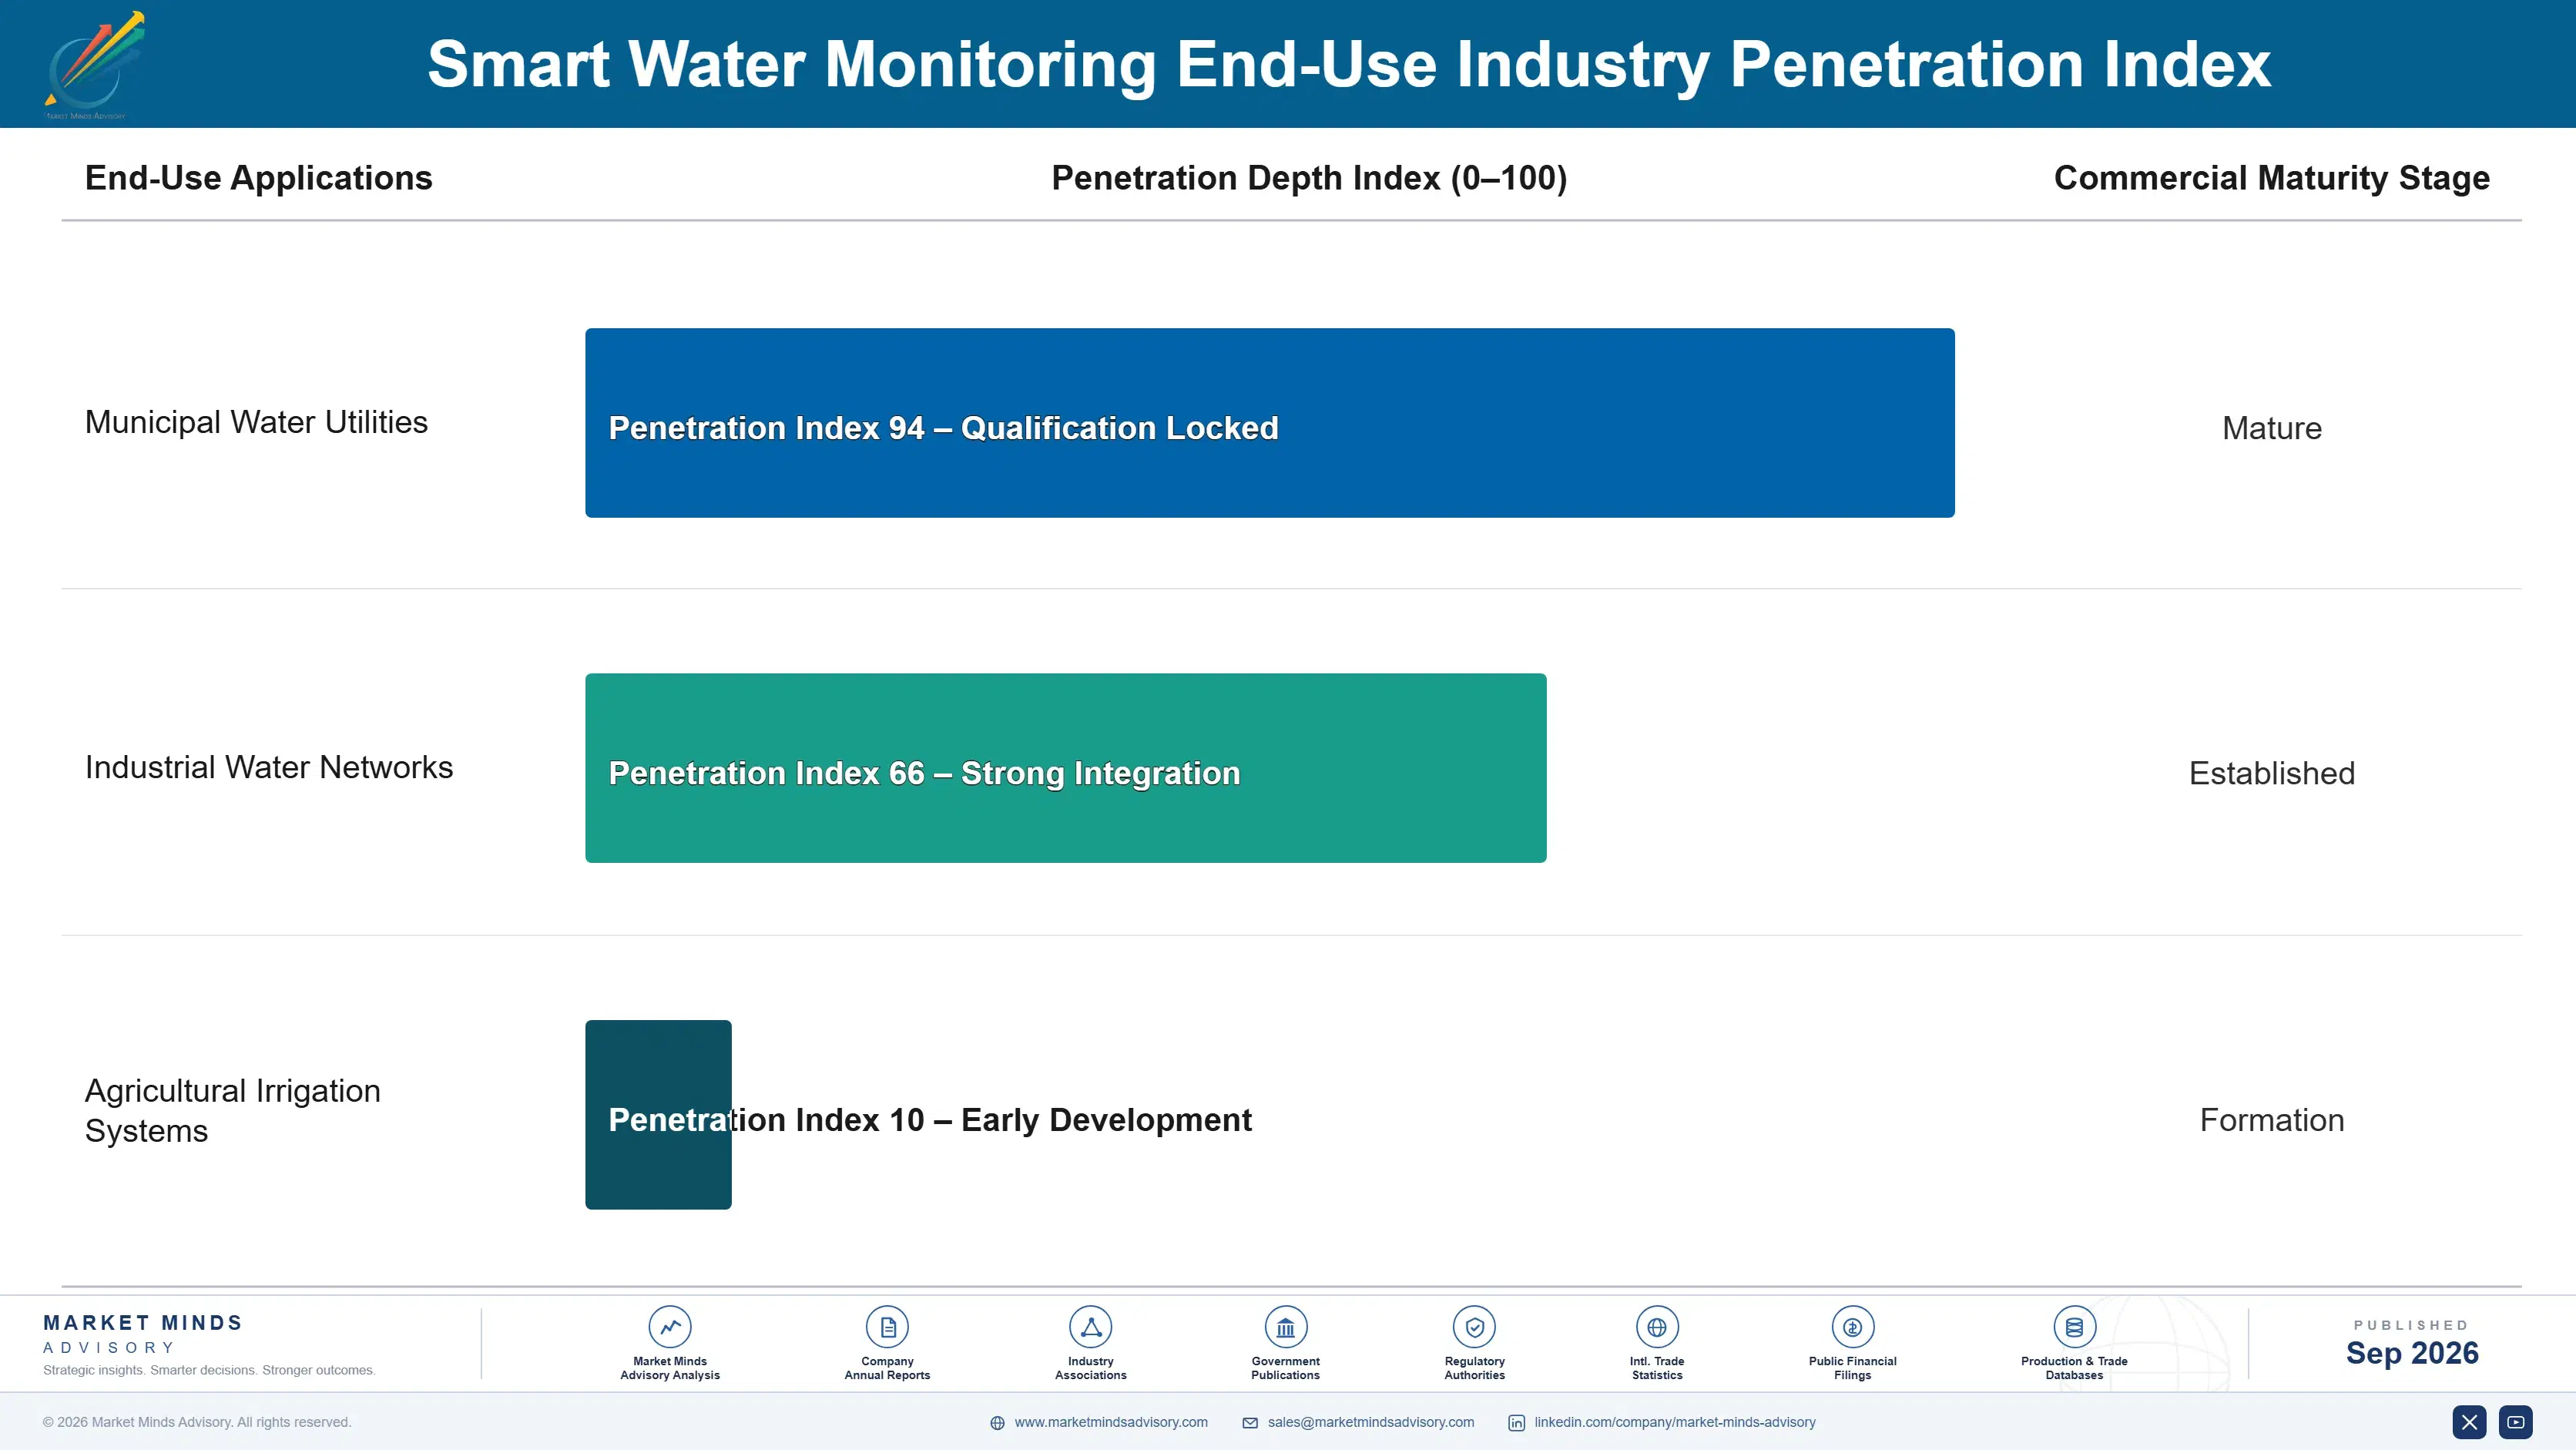Image resolution: width=2576 pixels, height=1450 pixels.
Task: Click the LinkedIn icon in footer
Action: 1516,1423
